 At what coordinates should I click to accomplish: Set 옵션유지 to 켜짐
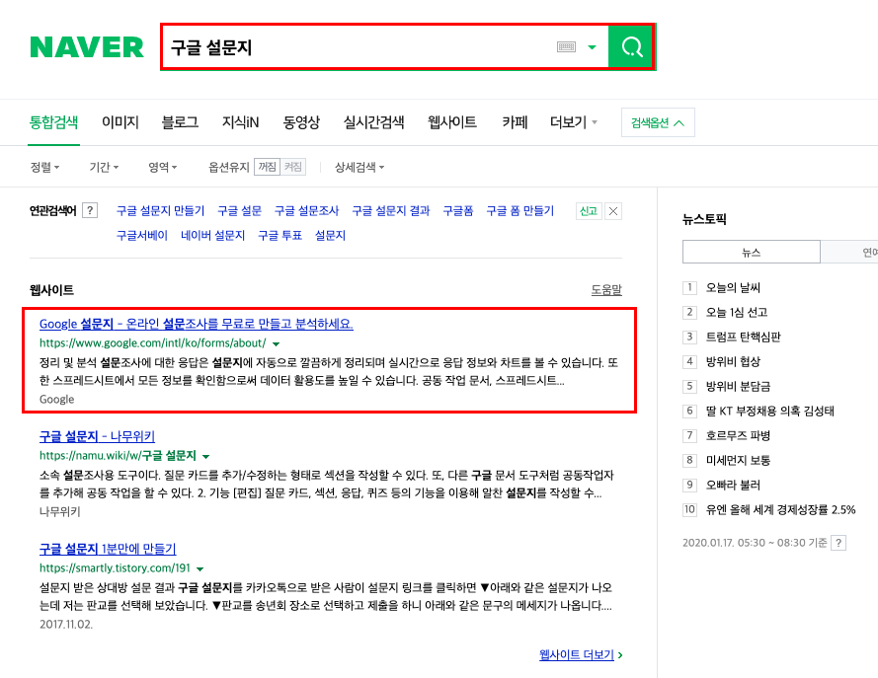pos(293,167)
